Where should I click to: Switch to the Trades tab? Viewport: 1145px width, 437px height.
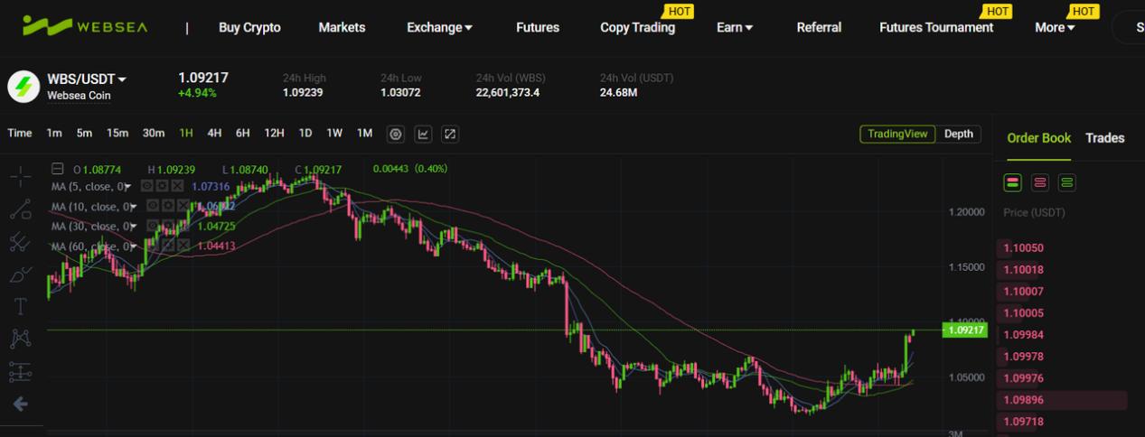1104,138
